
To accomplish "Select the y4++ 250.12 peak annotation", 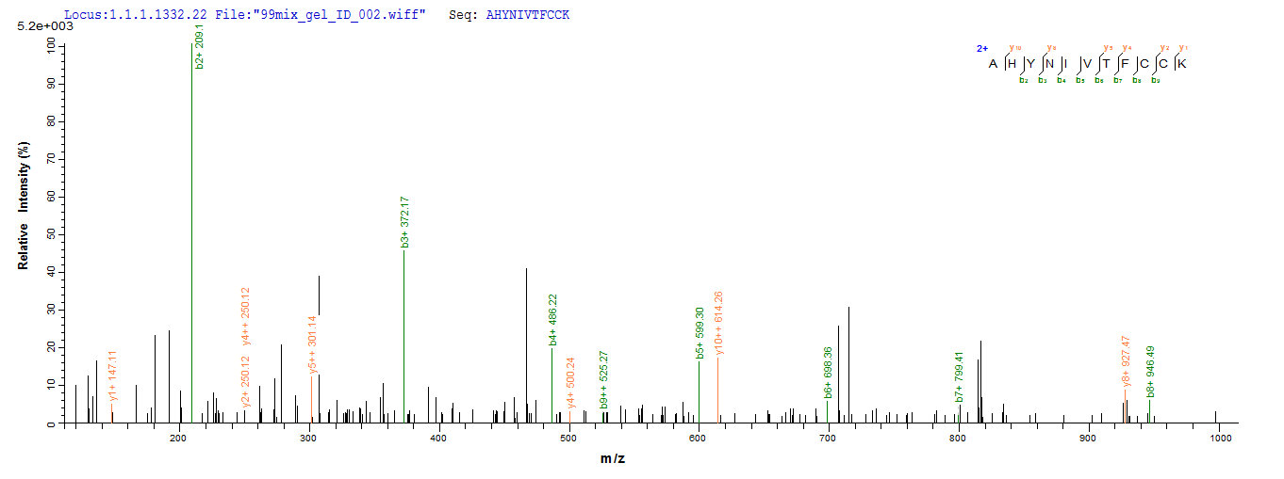I will 245,316.
